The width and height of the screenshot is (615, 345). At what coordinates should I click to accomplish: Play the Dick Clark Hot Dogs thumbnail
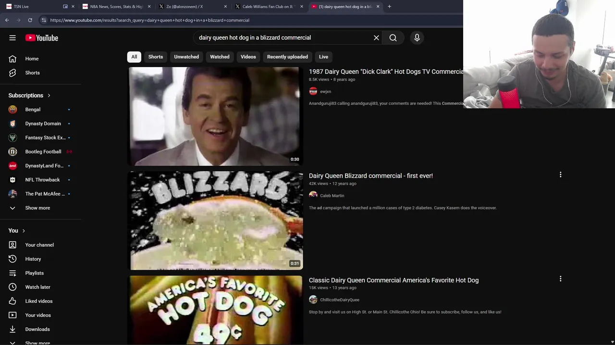click(215, 116)
